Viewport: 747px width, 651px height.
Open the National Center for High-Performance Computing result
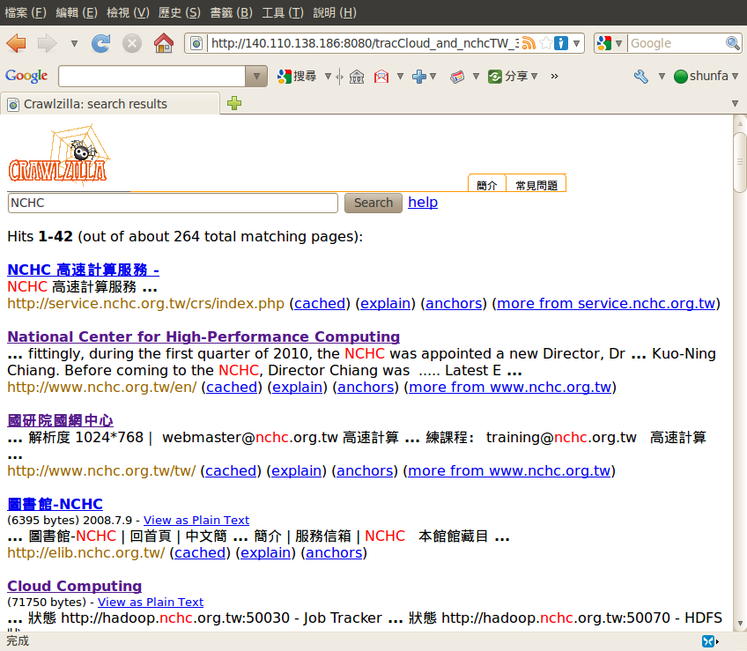pyautogui.click(x=203, y=337)
